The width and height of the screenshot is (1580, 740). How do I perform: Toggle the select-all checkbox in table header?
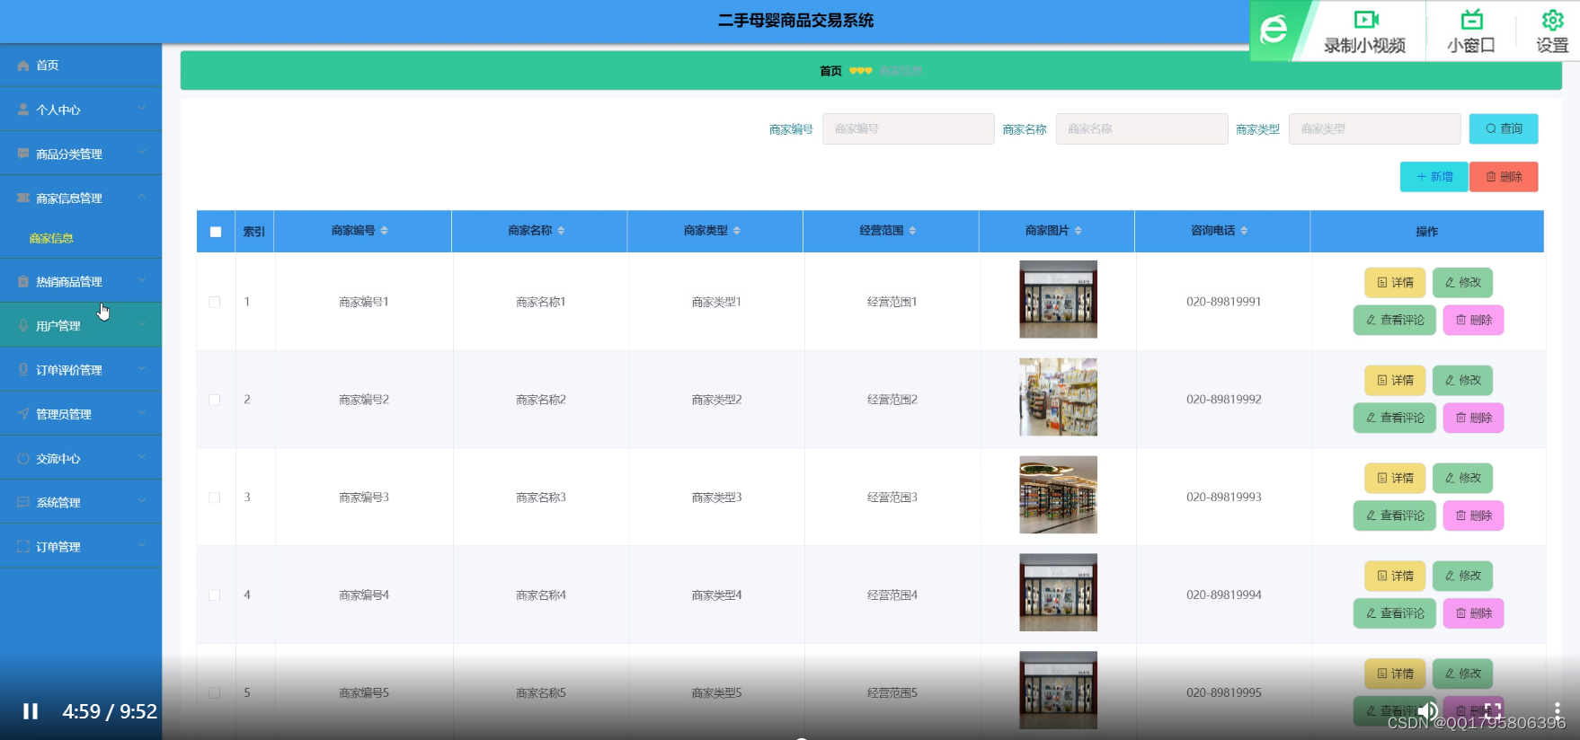(216, 232)
